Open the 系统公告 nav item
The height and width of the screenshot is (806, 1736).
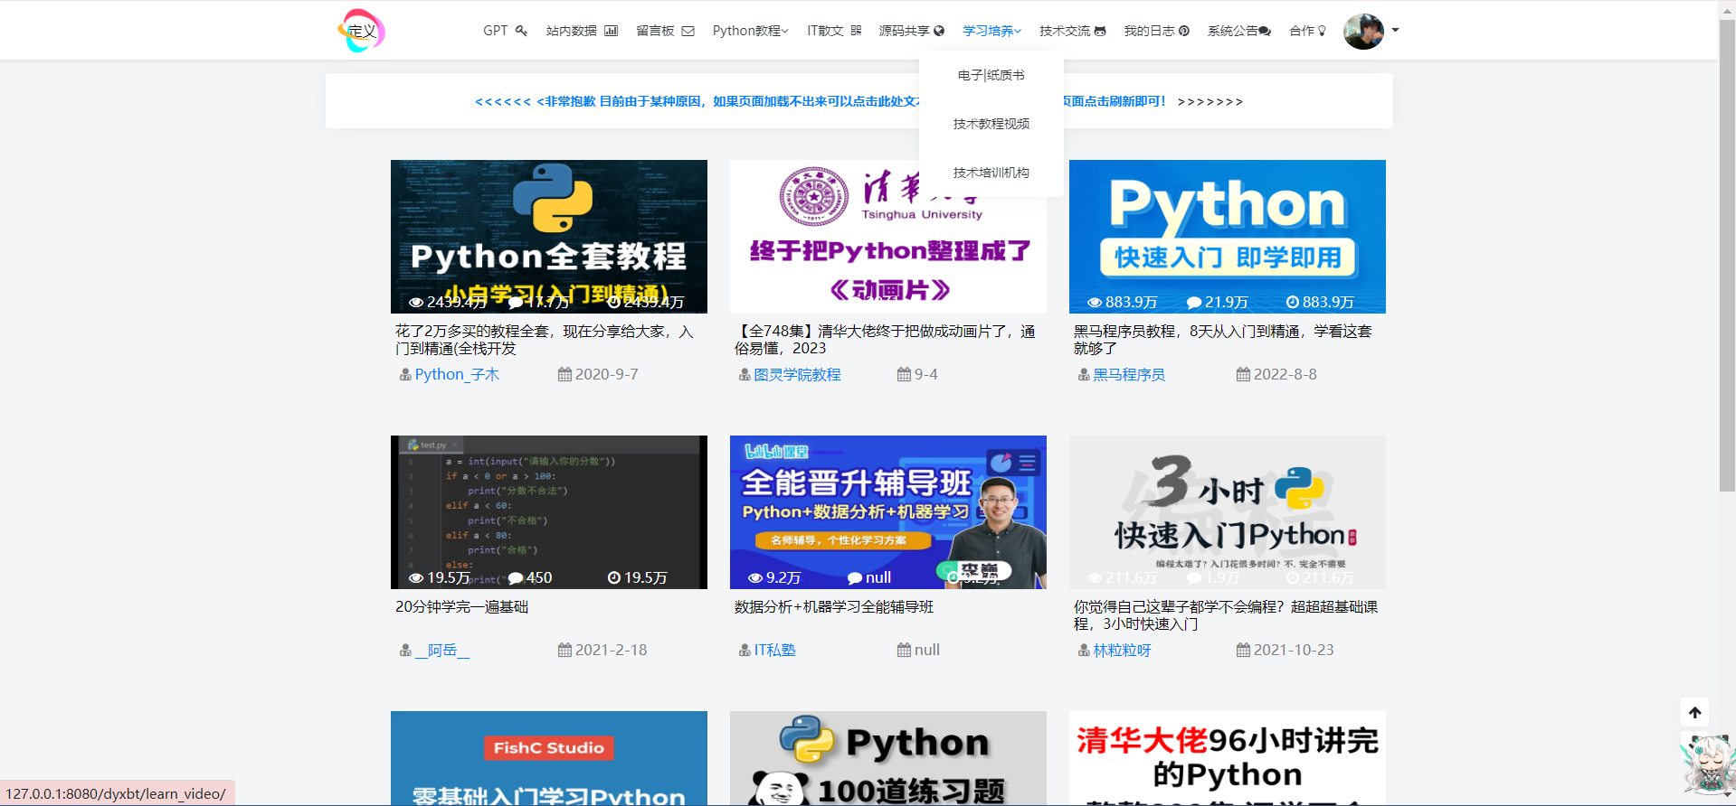1238,31
